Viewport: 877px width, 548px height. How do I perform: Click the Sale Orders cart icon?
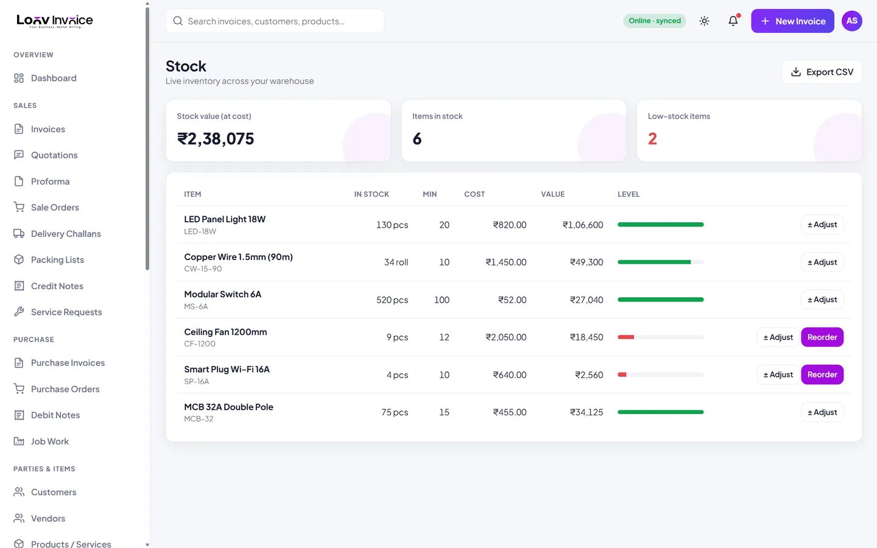[19, 207]
